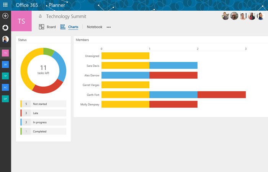The image size is (268, 172).
Task: Click the Charts bar icon
Action: pos(63,27)
